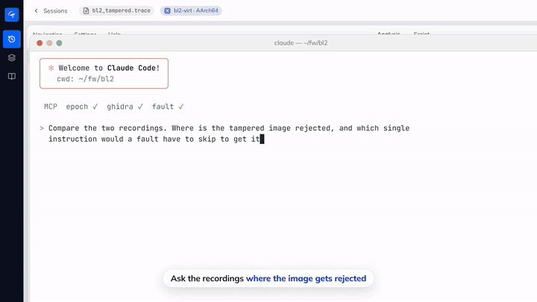Viewport: 537px width, 302px height.
Task: Click the claude — ~/fw/bl2 window title
Action: (x=301, y=43)
